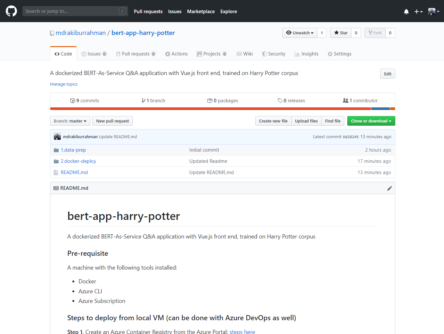Click New pull request button
This screenshot has width=444, height=334.
pos(112,121)
